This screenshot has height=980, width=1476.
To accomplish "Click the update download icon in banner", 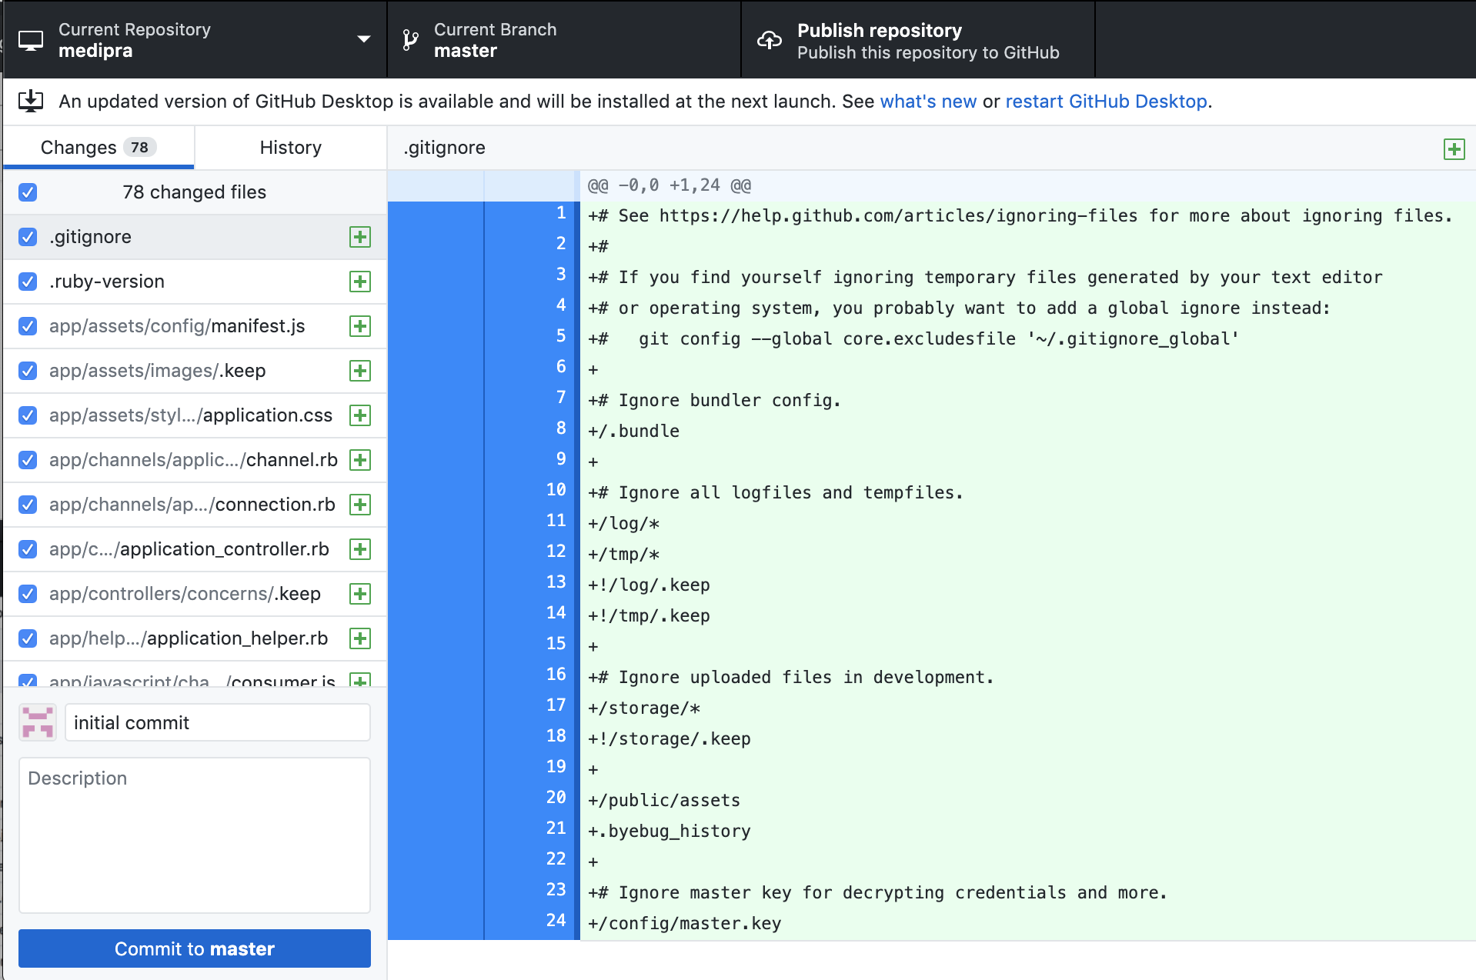I will [x=31, y=101].
